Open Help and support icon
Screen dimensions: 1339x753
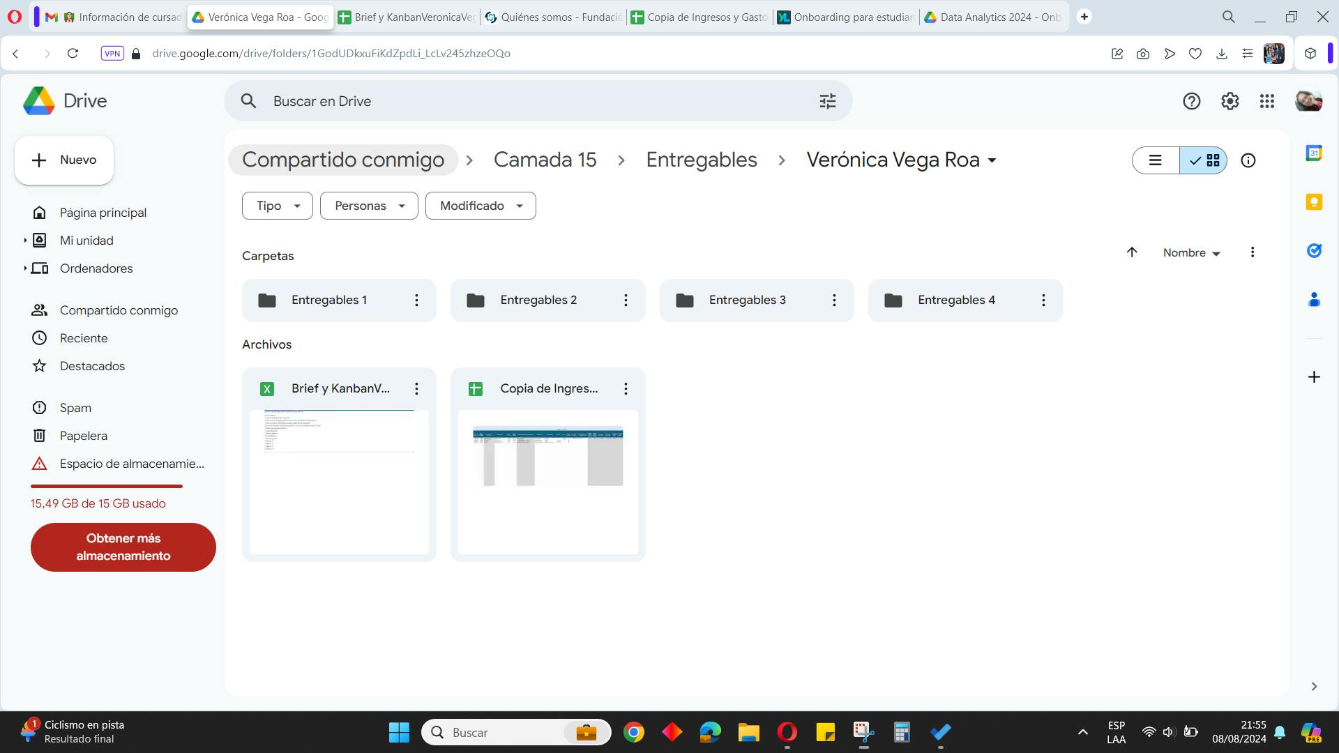click(1191, 101)
